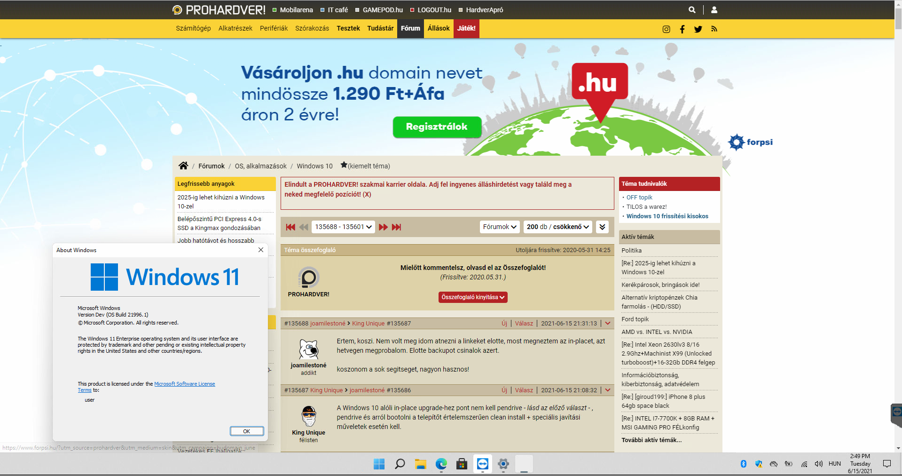
Task: Open the clock and date in taskbar
Action: pos(860,464)
